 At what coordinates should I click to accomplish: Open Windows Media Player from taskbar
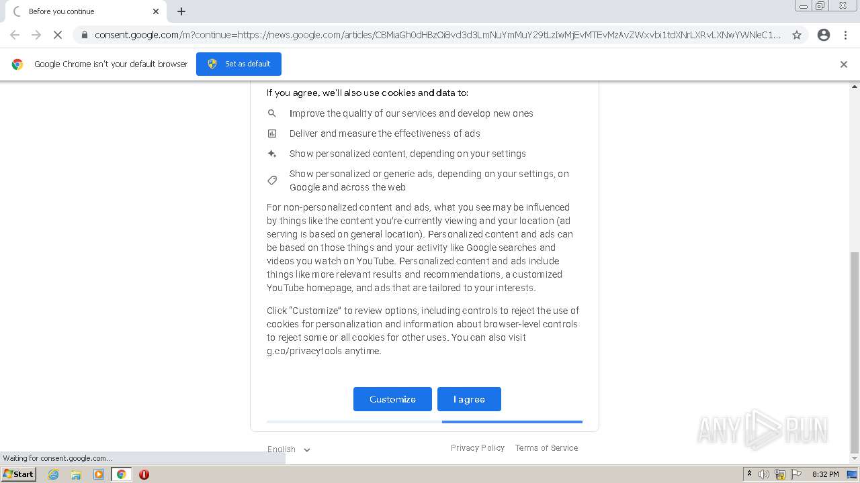pyautogui.click(x=99, y=474)
